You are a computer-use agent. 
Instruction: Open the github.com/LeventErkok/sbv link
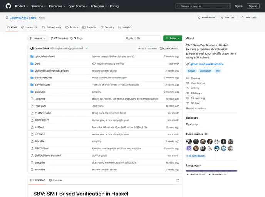pos(207,64)
